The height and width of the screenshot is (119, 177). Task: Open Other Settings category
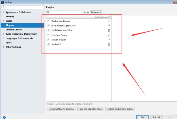point(13,47)
